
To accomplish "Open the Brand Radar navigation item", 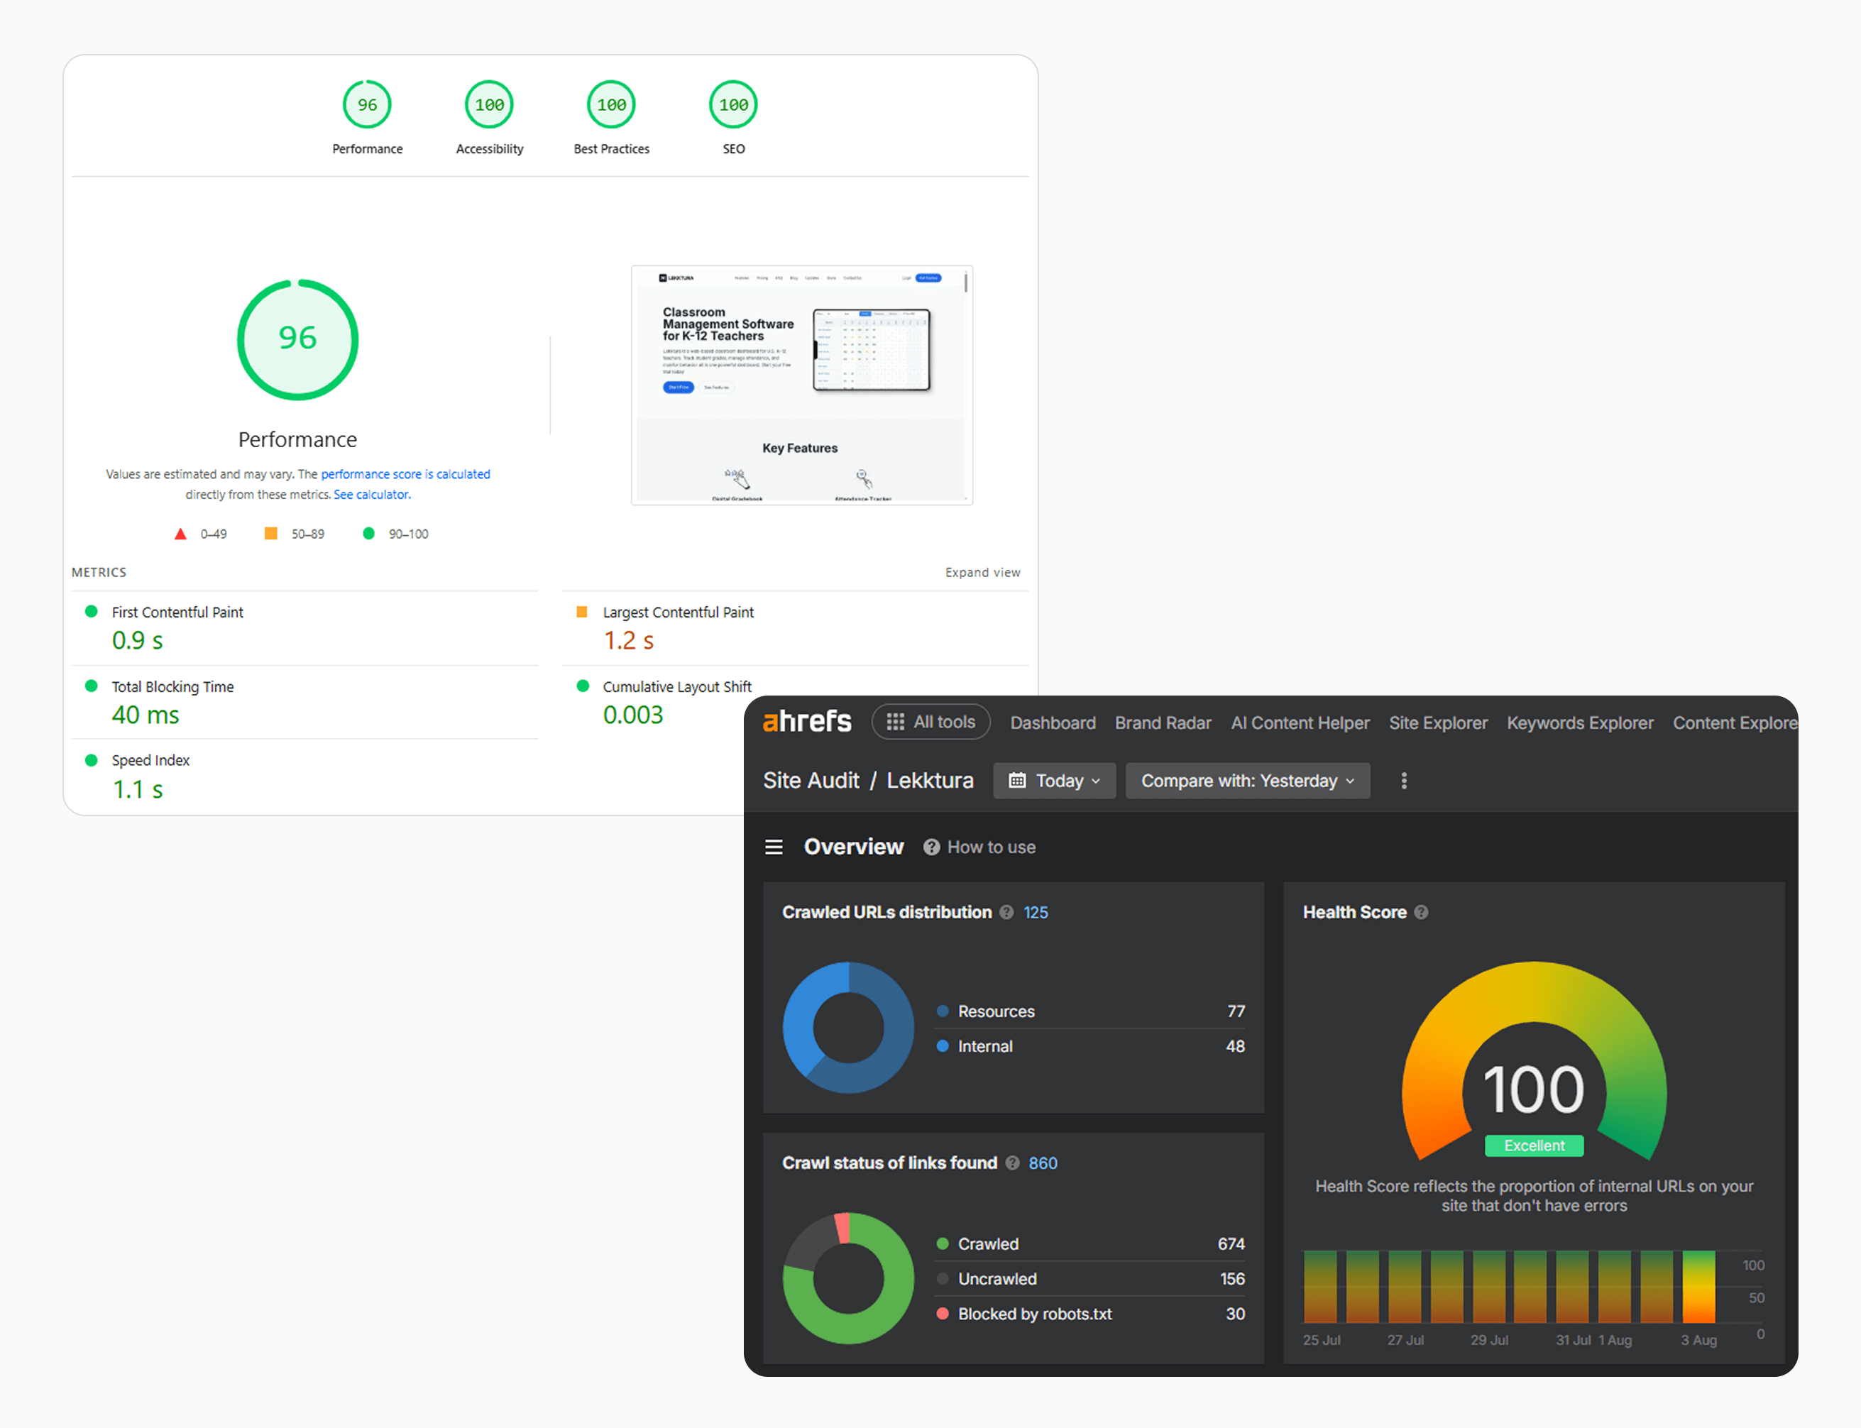I will pyautogui.click(x=1162, y=723).
